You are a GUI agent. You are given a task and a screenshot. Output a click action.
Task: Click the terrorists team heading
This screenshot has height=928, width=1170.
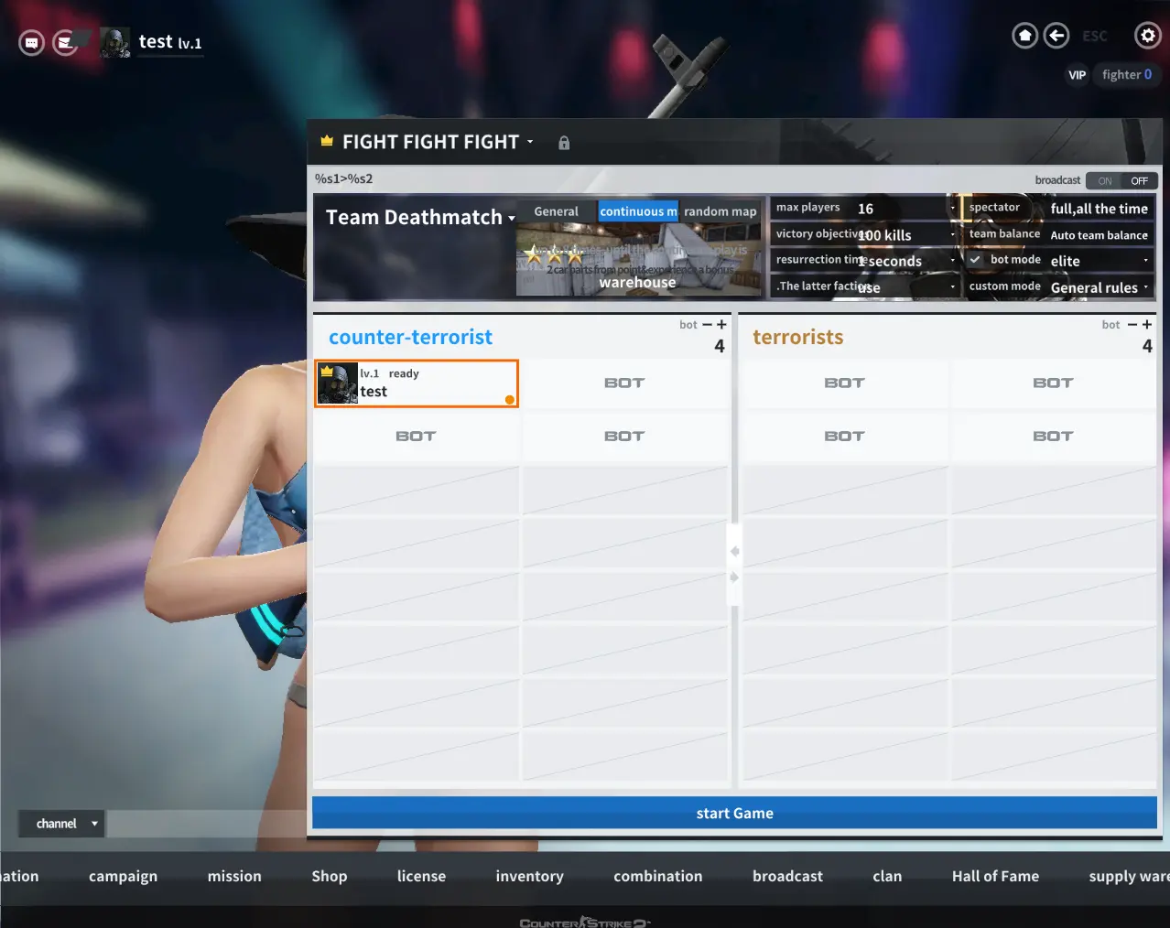[797, 338]
